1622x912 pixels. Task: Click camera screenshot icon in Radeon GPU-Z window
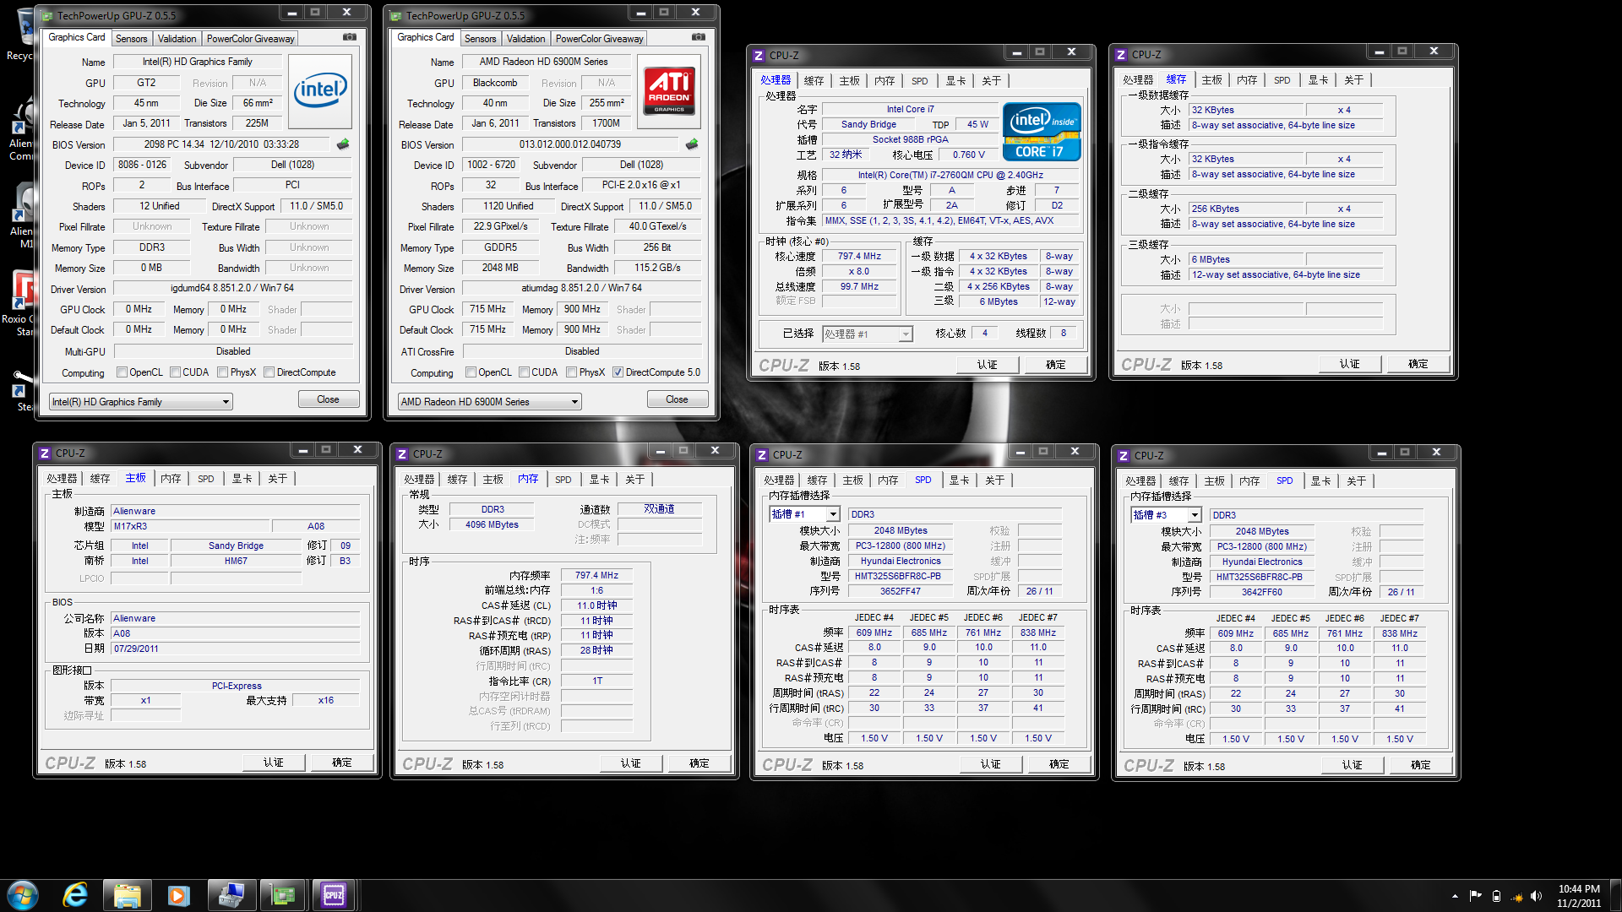[x=699, y=37]
